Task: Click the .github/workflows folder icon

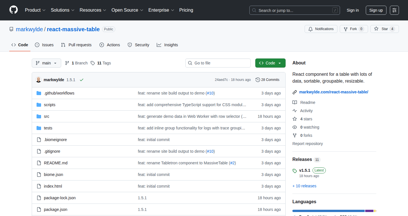Action: (39, 93)
